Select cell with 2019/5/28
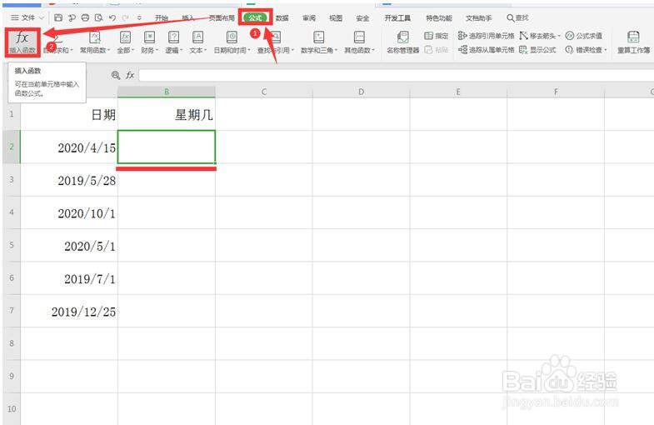Viewport: 654px width, 425px height. (69, 180)
